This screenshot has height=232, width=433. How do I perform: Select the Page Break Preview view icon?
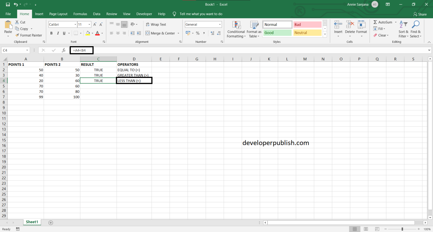pos(377,229)
